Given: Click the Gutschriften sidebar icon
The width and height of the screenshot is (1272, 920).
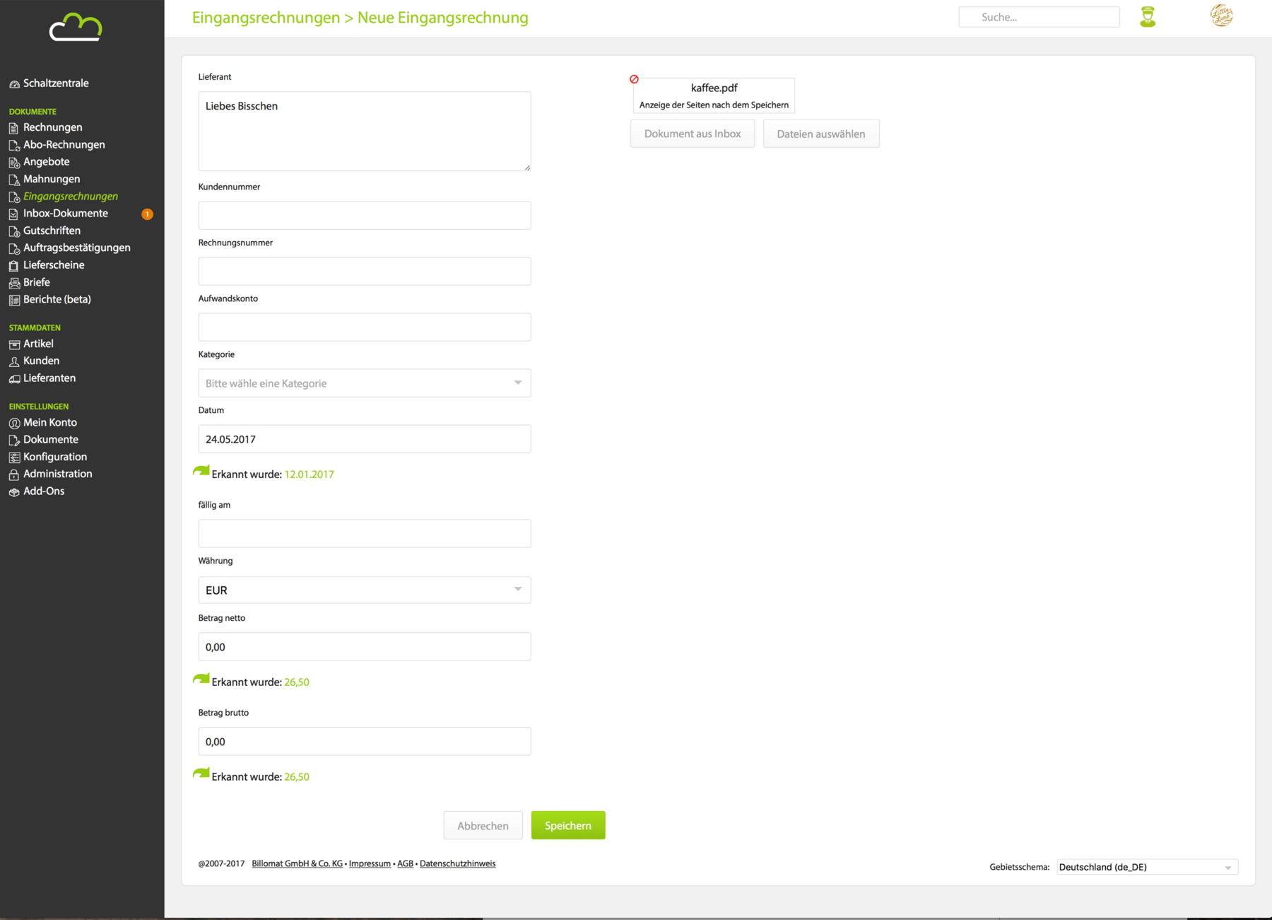Looking at the screenshot, I should point(14,231).
